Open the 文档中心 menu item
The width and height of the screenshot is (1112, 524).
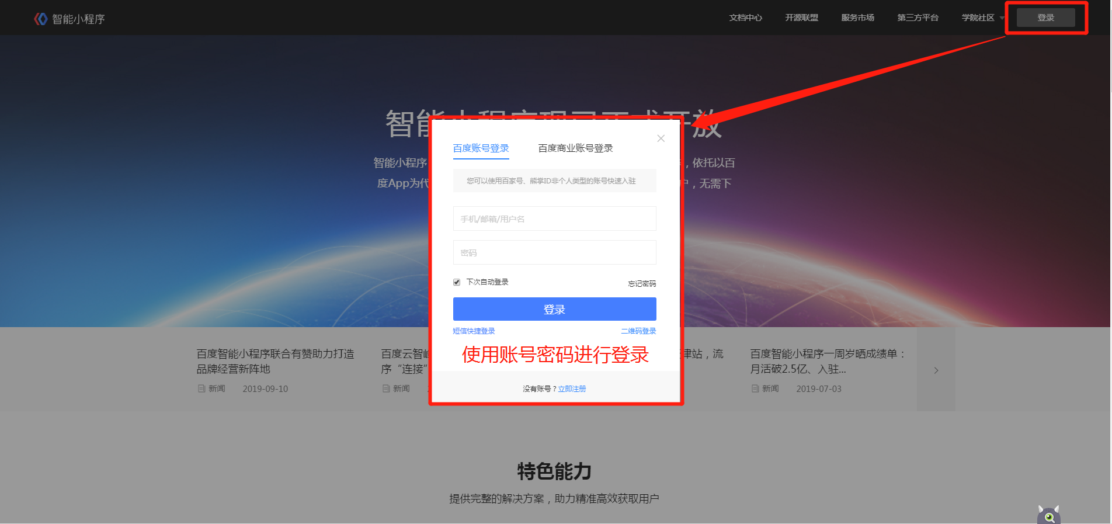(x=745, y=18)
